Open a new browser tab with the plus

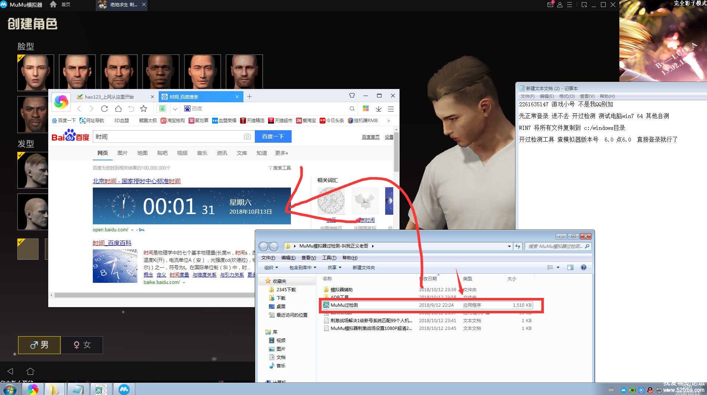tap(249, 97)
